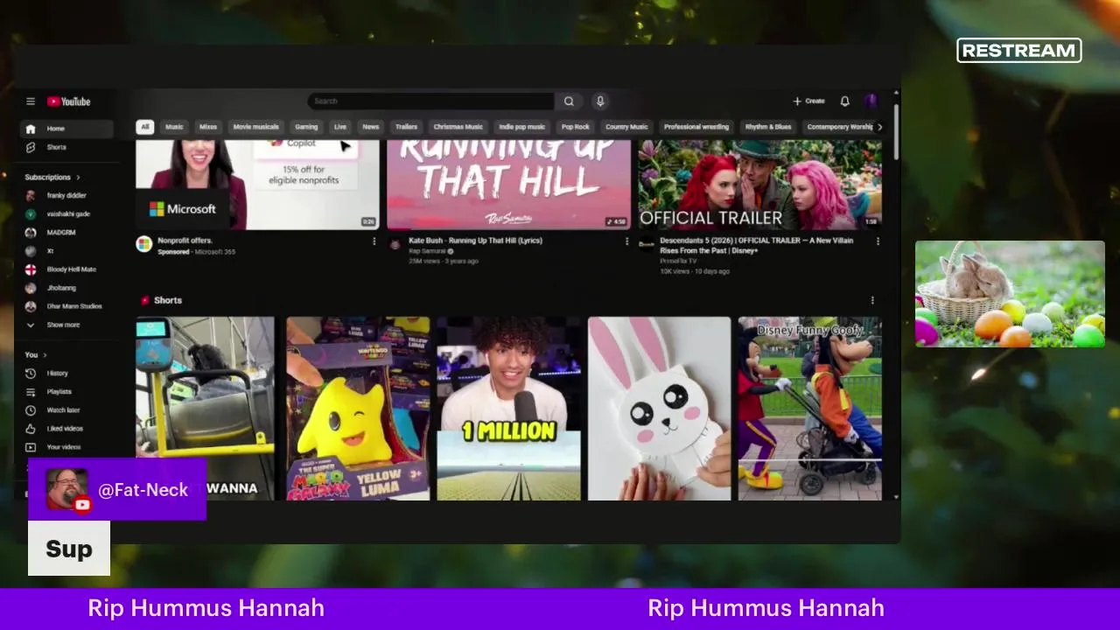Open Rap Samurai channel name
This screenshot has height=630, width=1120.
[427, 251]
